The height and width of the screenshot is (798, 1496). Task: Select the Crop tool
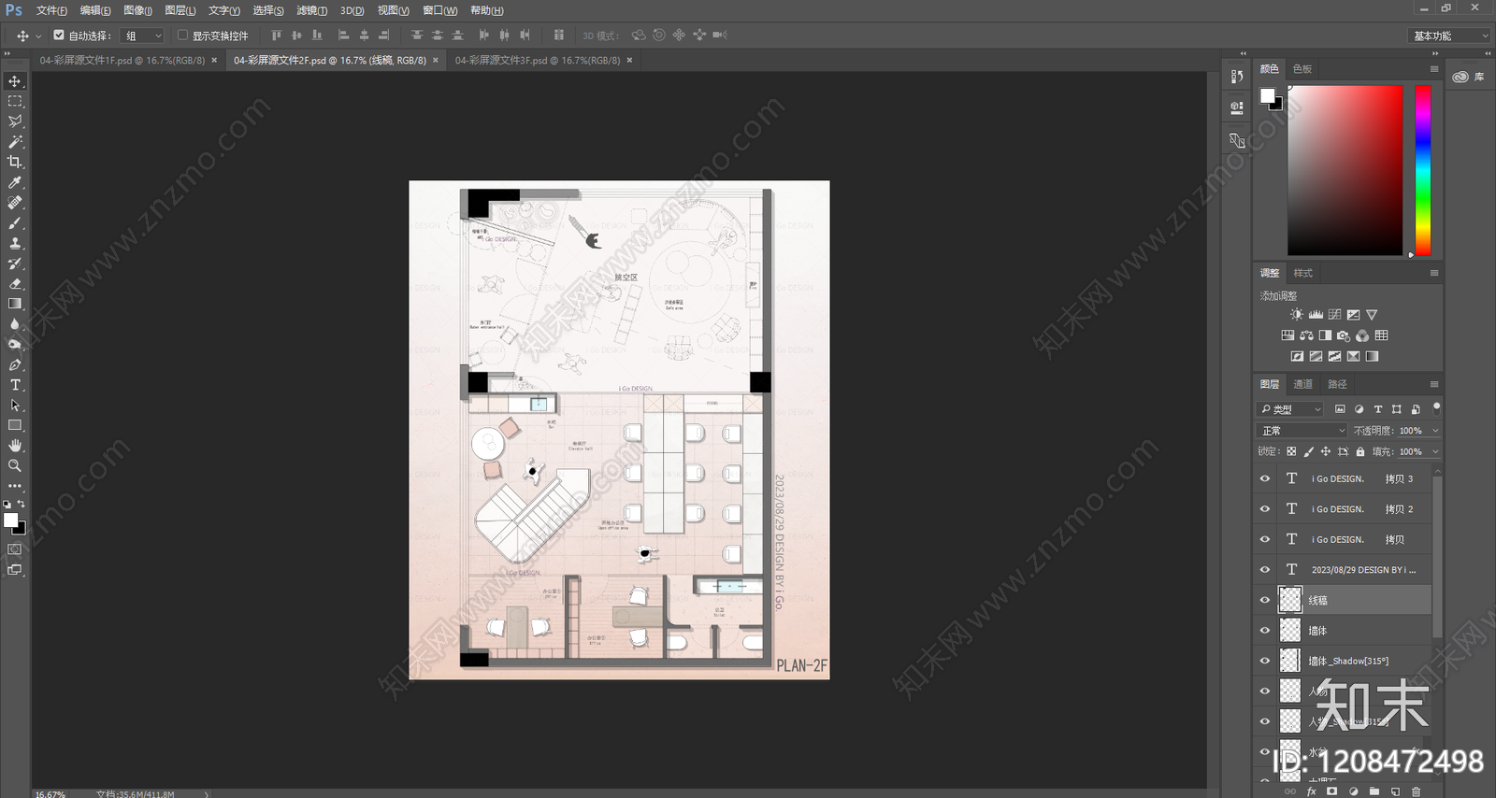[x=15, y=162]
